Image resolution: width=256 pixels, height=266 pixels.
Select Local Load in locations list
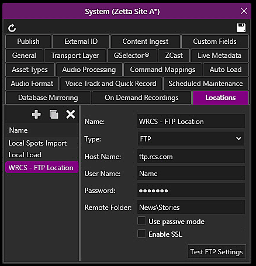(41, 155)
